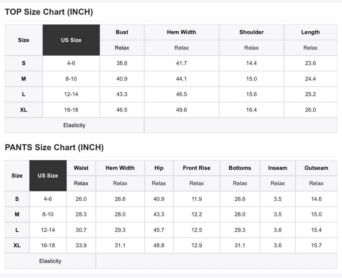Click the Front Rise column header
Image resolution: width=342 pixels, height=278 pixels.
[197, 168]
